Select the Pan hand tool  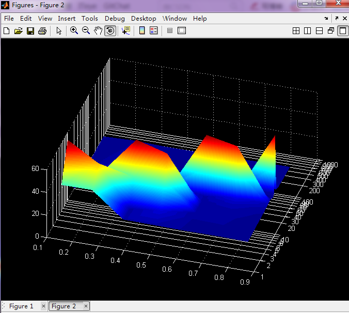pos(98,30)
